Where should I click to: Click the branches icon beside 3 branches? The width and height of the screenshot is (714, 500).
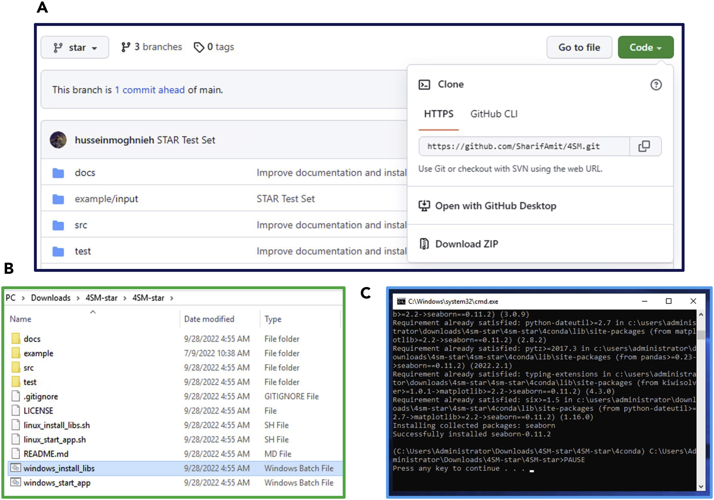[125, 47]
